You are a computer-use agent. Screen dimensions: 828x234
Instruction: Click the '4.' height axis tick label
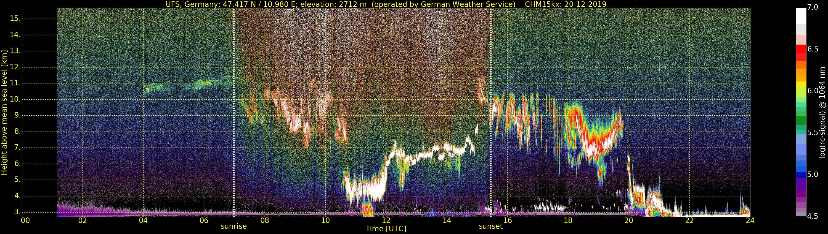[17, 196]
